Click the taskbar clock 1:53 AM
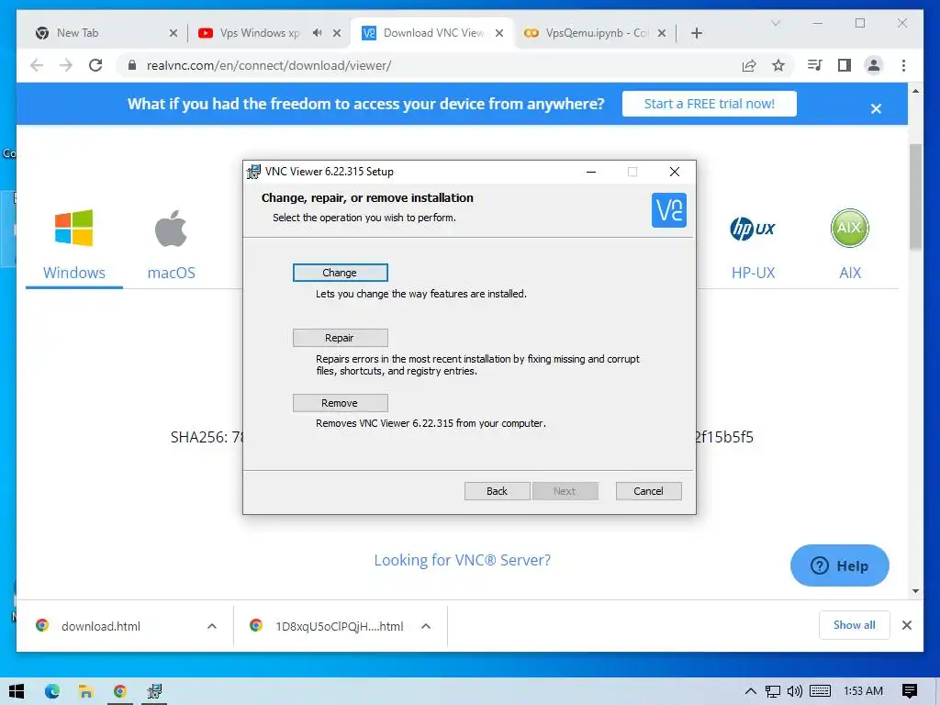940x705 pixels. click(863, 691)
